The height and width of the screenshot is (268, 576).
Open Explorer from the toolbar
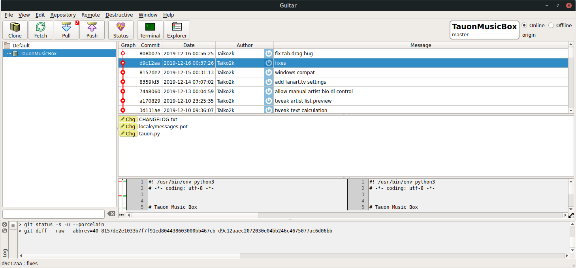click(177, 30)
